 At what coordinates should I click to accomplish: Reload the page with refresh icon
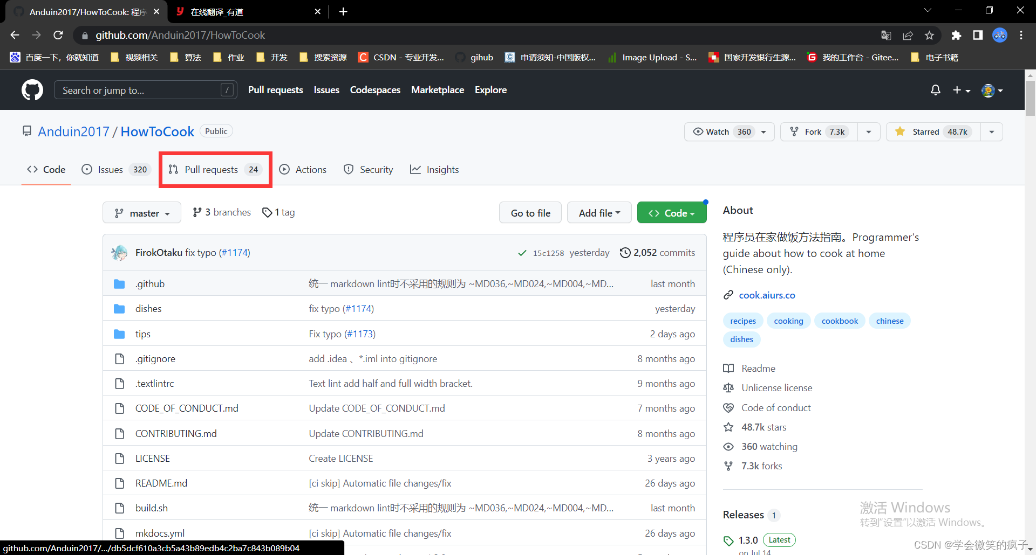click(58, 35)
